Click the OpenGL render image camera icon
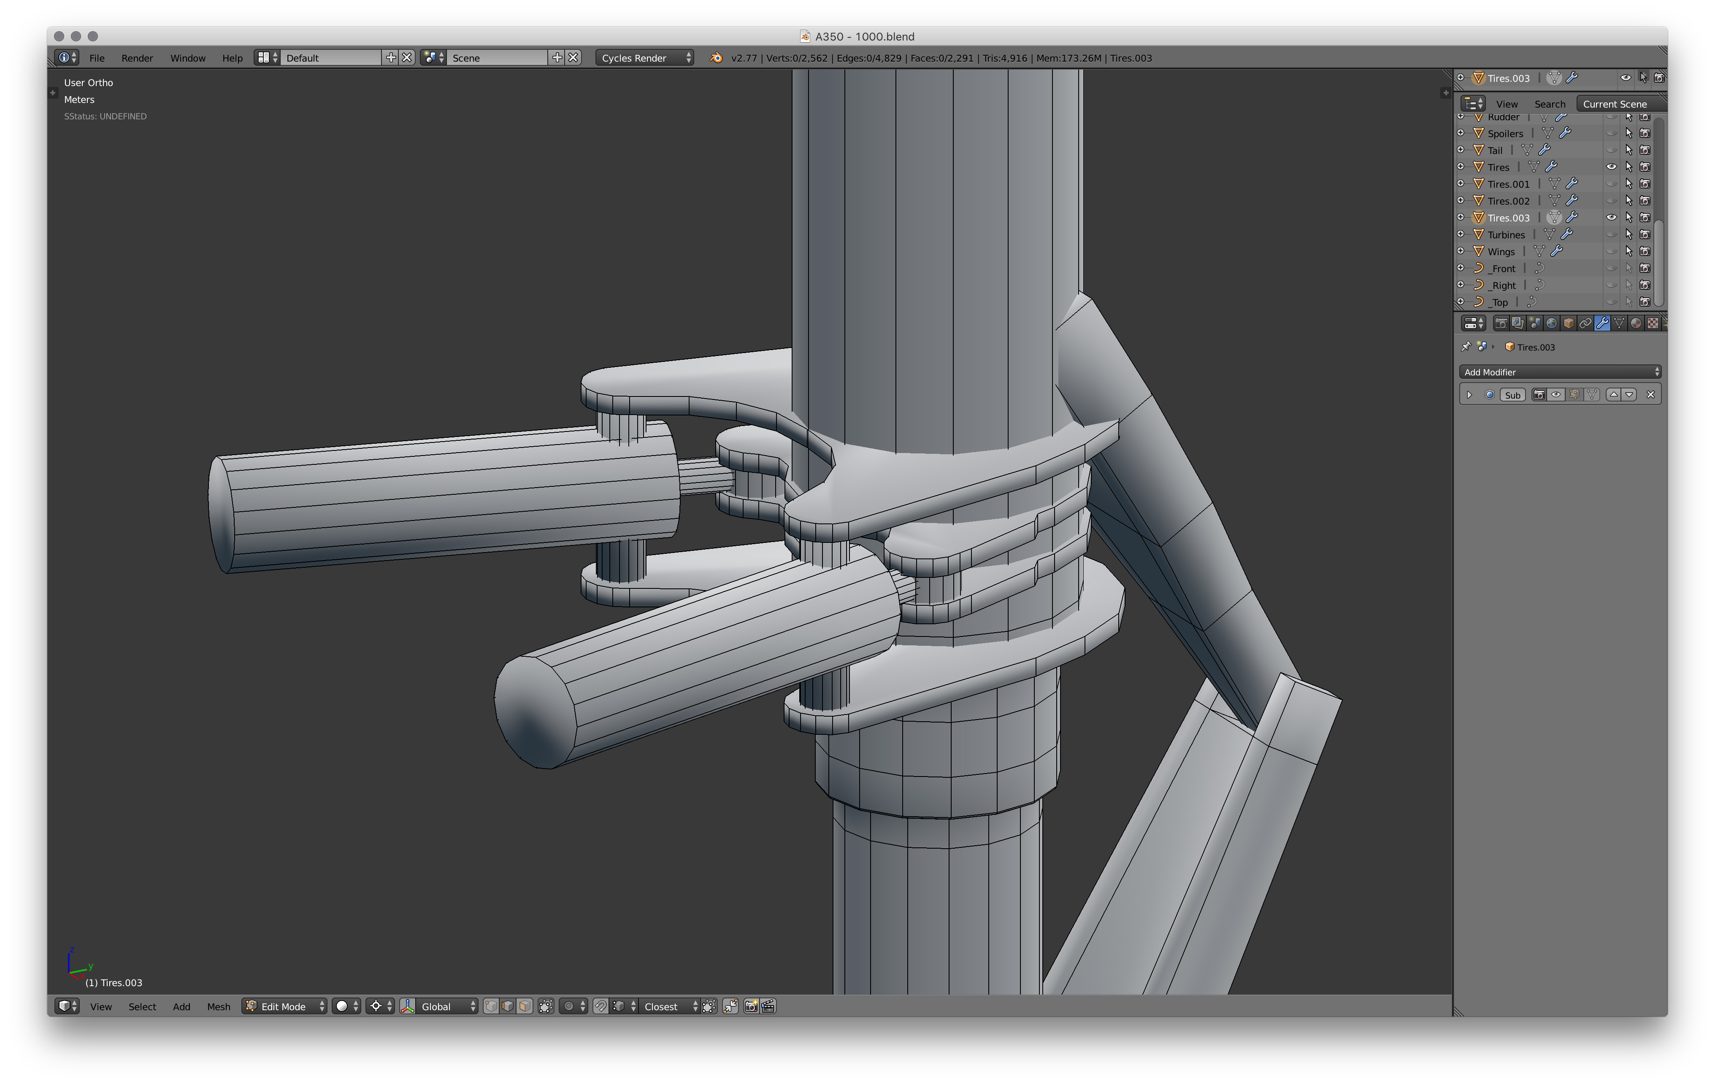Viewport: 1715px width, 1084px height. click(x=751, y=1006)
